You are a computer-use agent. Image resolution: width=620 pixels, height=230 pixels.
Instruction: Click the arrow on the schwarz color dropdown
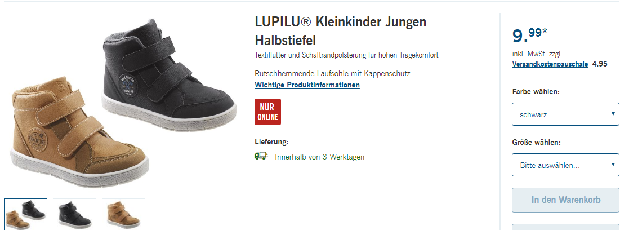pos(613,114)
